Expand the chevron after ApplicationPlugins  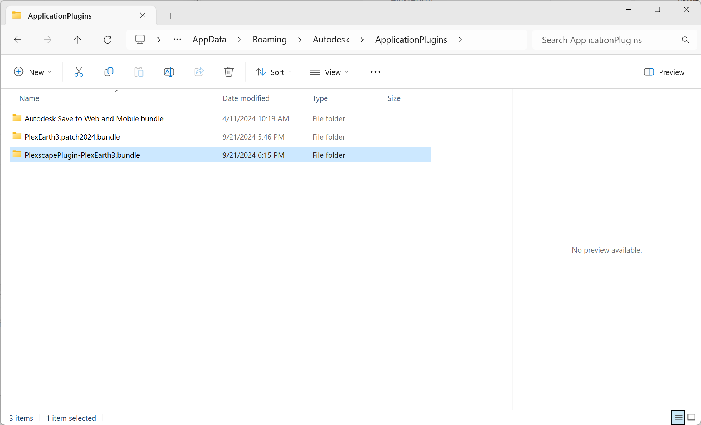click(460, 40)
